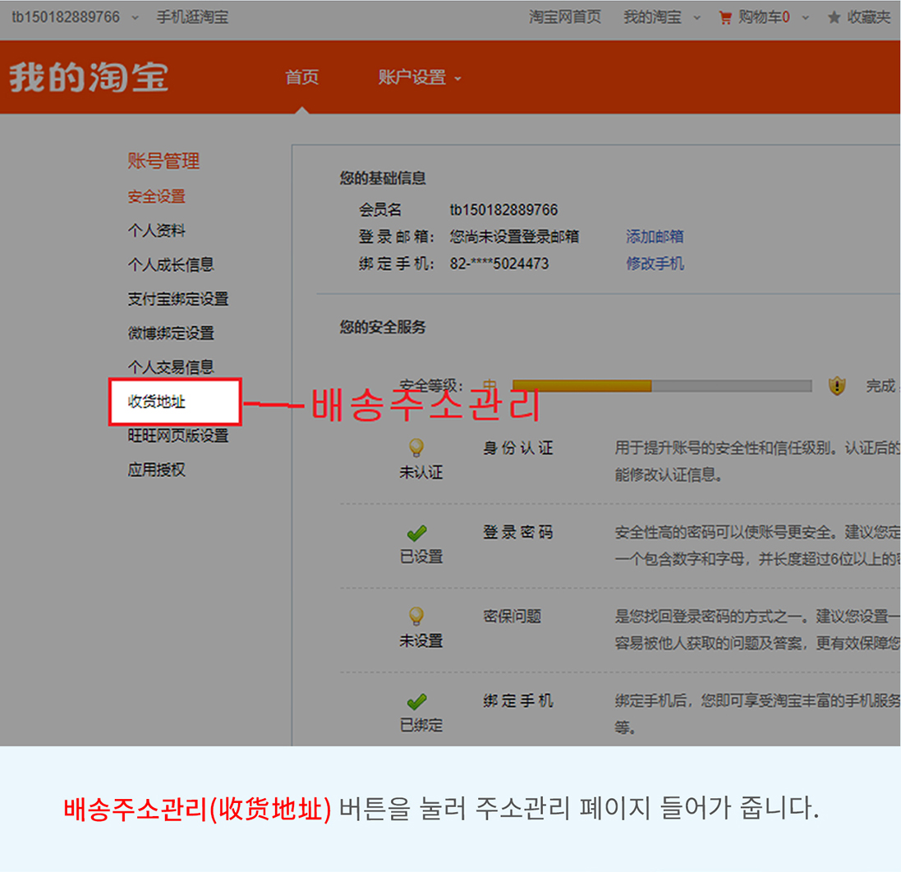Click the 您的基础信息 heading

point(383,178)
